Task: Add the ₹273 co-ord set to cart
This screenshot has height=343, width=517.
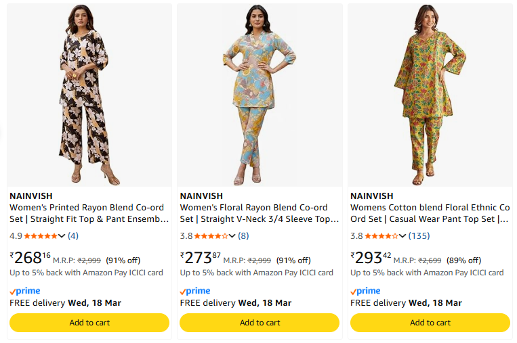Action: [260, 323]
